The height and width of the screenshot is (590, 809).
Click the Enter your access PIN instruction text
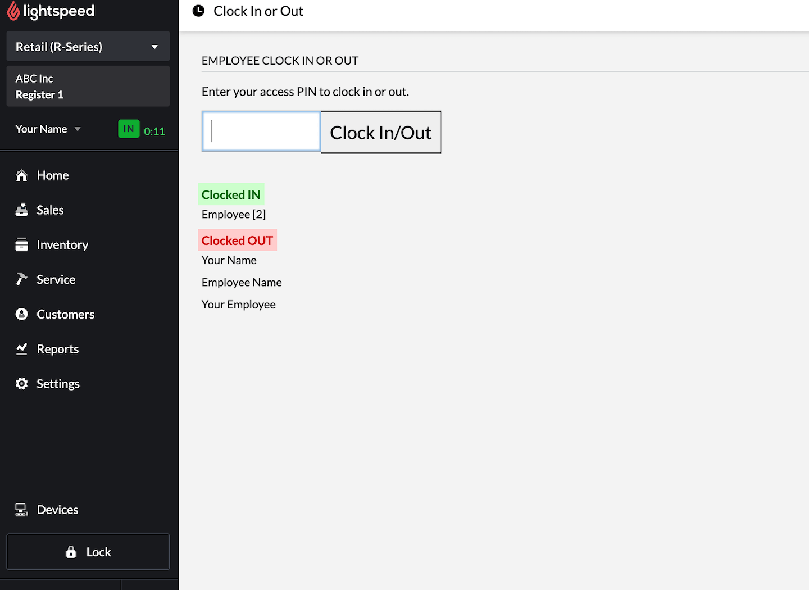[305, 92]
